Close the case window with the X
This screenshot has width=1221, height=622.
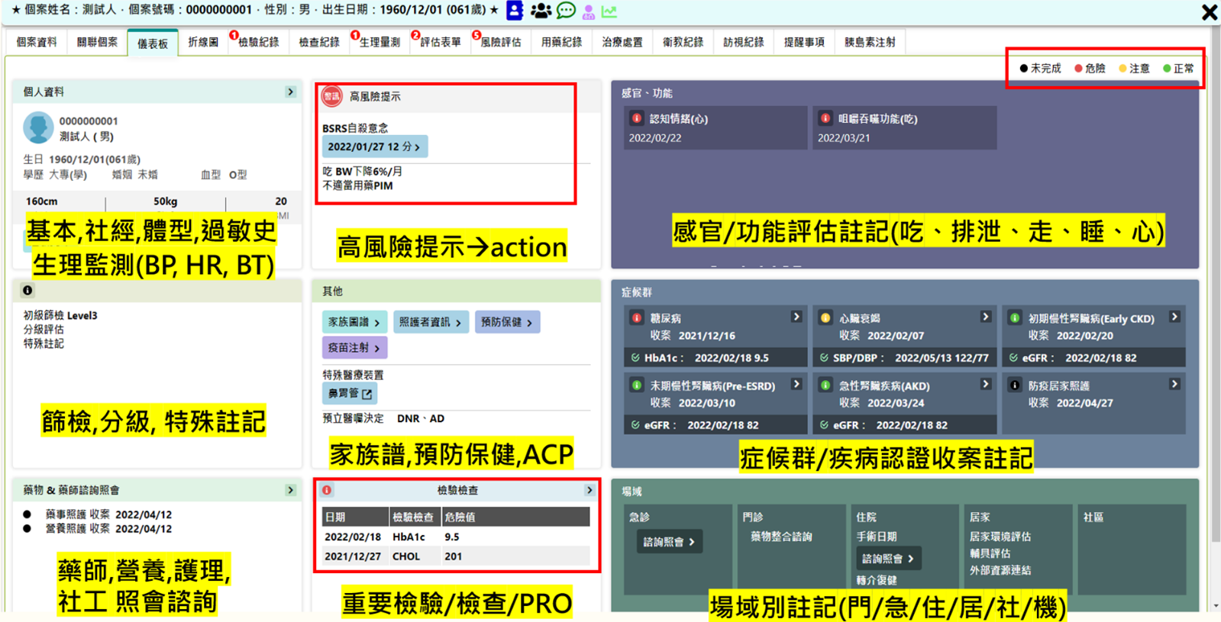point(1210,12)
